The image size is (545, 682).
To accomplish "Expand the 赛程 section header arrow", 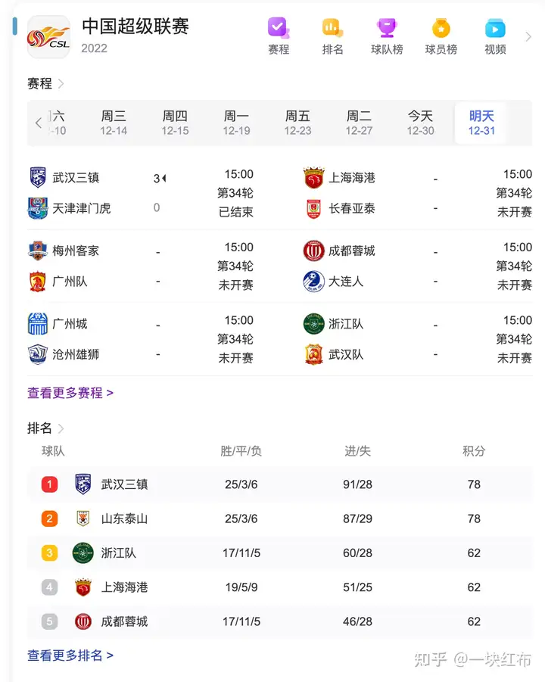I will (x=61, y=83).
